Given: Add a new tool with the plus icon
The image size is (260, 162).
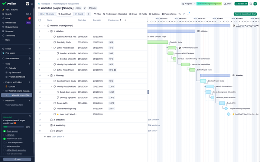Looking at the screenshot, I should point(29,64).
